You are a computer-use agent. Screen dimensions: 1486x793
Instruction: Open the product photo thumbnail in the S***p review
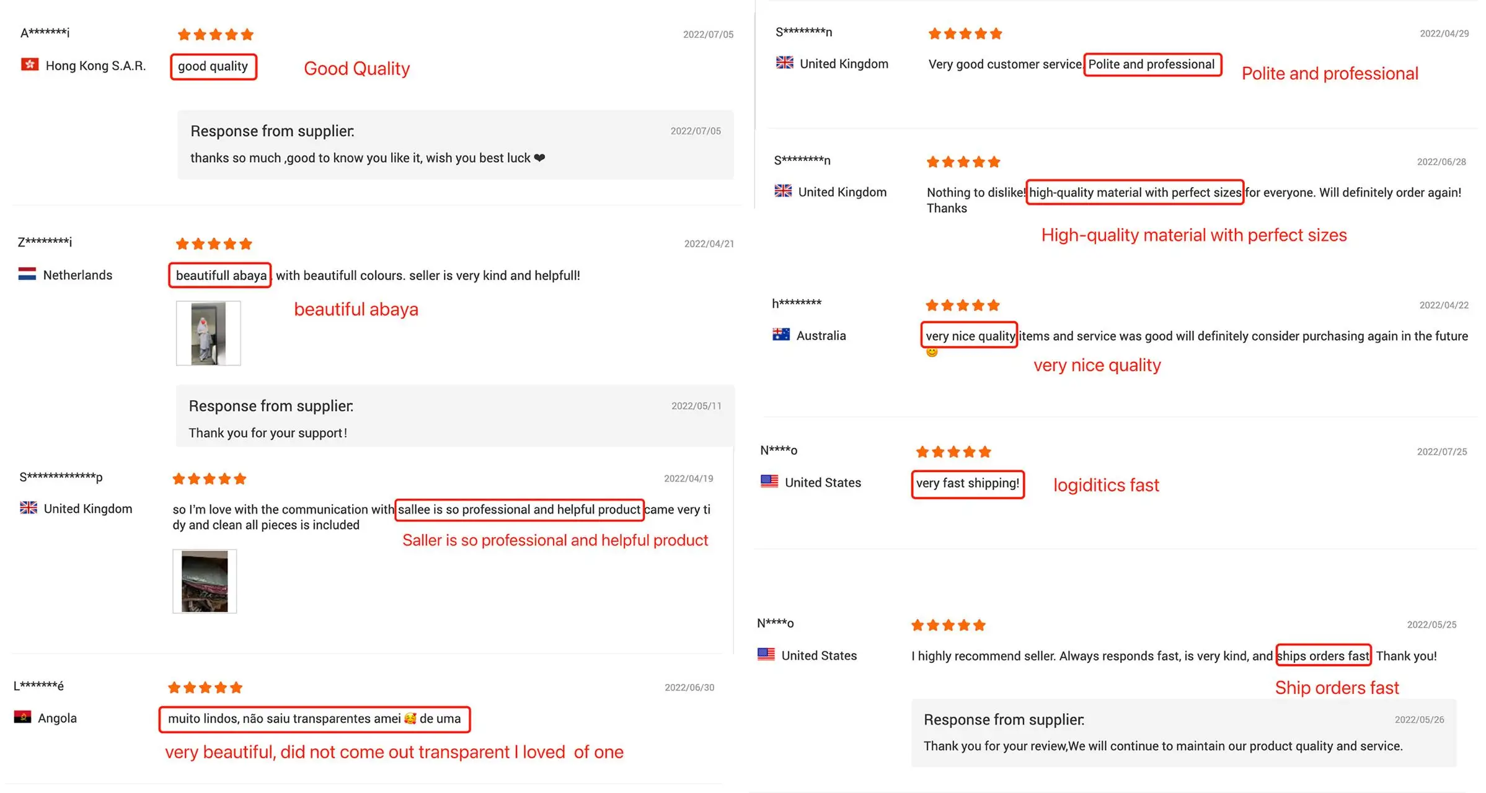point(205,581)
